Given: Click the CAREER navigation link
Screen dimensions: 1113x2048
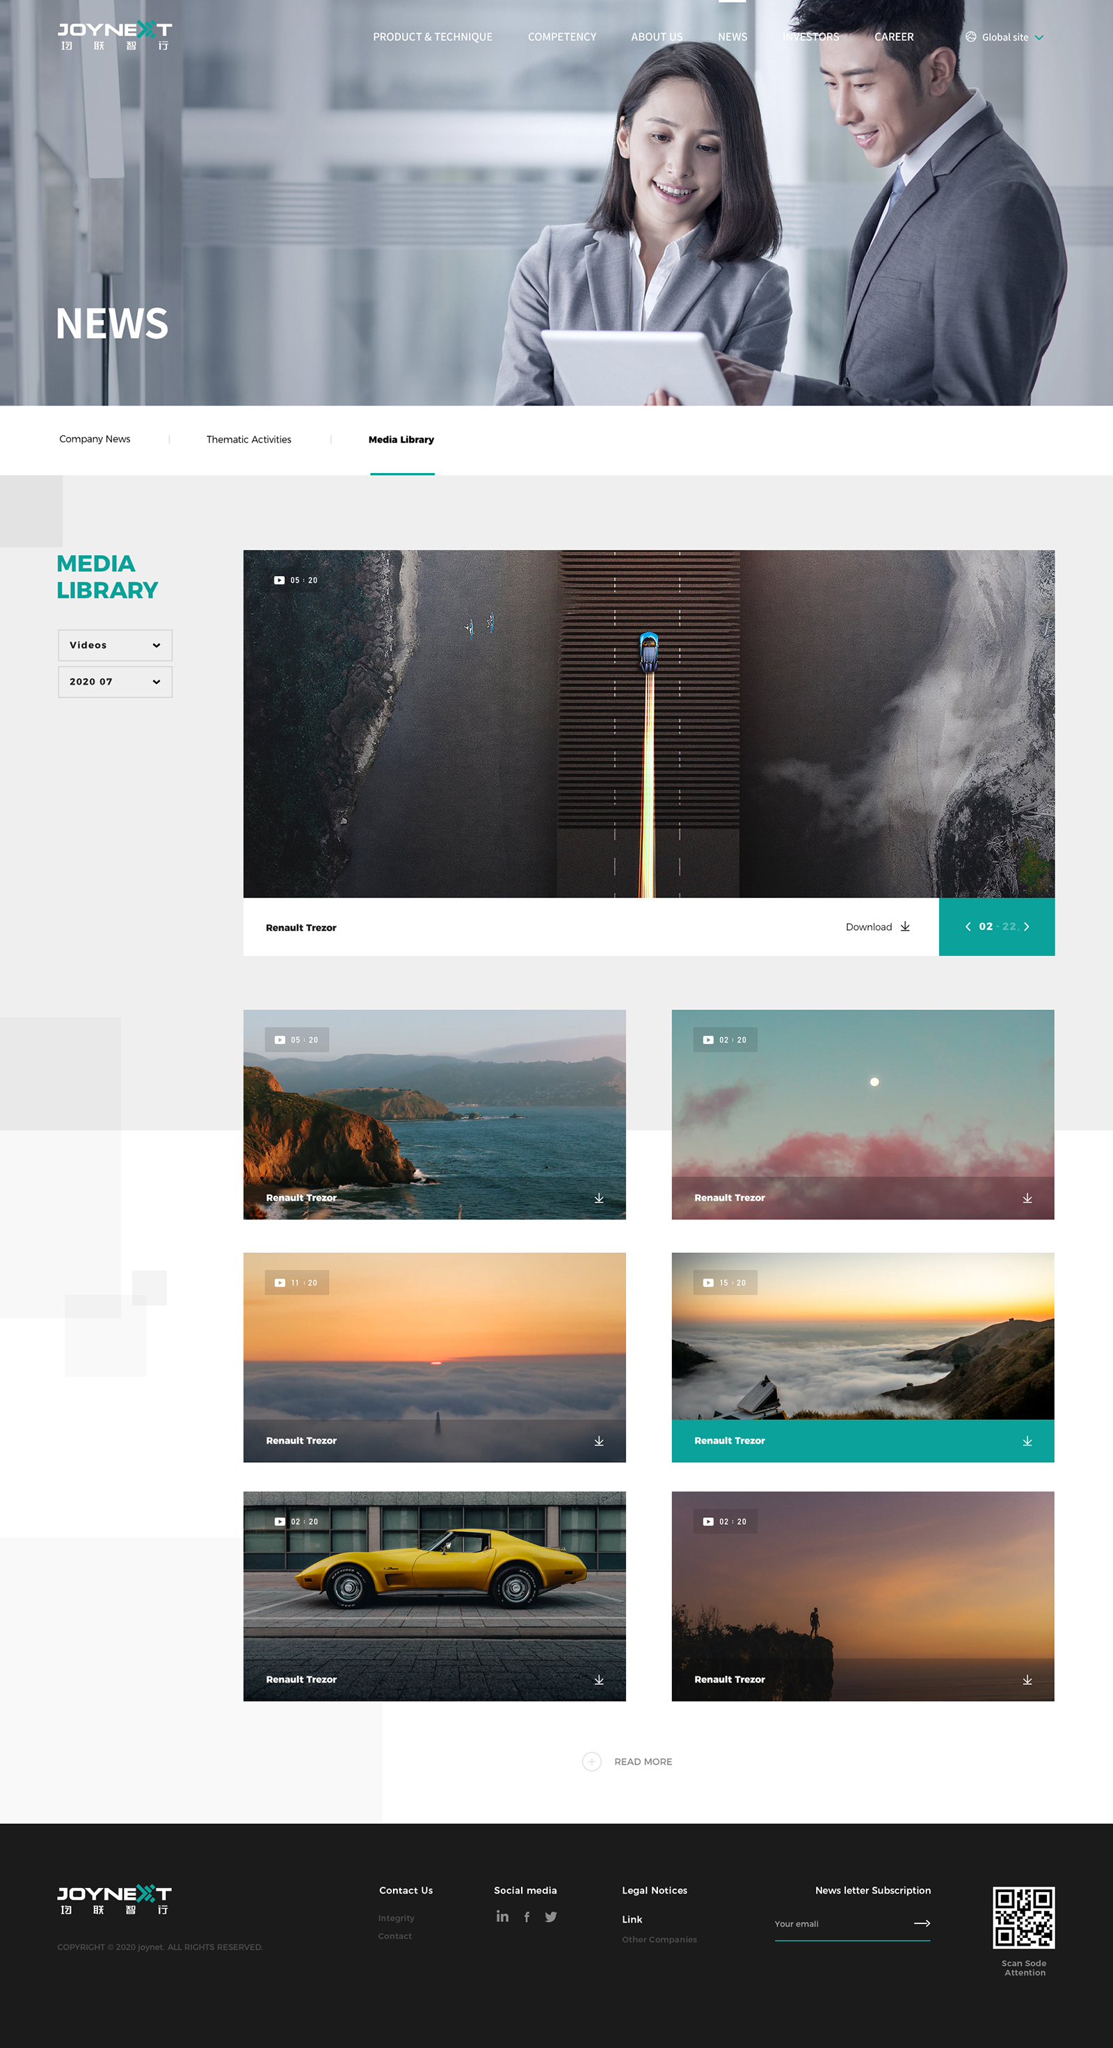Looking at the screenshot, I should point(894,38).
